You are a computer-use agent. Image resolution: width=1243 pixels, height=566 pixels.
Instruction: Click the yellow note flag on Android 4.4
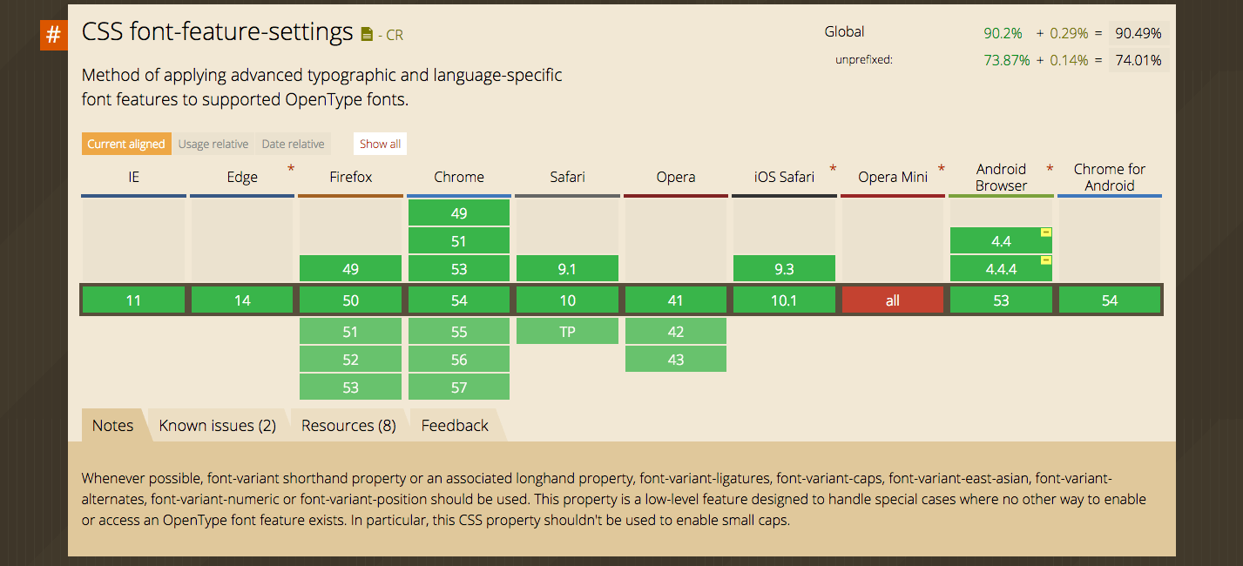pyautogui.click(x=1046, y=232)
